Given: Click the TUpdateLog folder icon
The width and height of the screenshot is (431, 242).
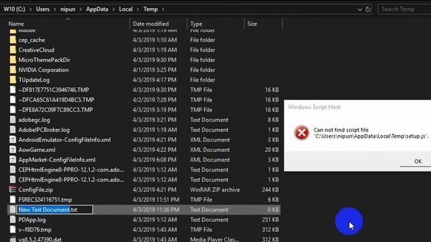Looking at the screenshot, I should pyautogui.click(x=13, y=80).
